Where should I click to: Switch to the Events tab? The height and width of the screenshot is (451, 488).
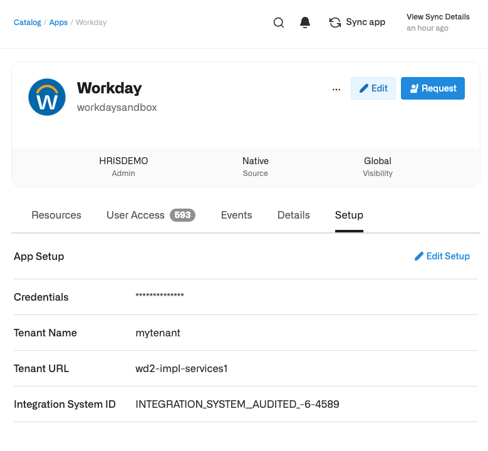click(x=237, y=215)
